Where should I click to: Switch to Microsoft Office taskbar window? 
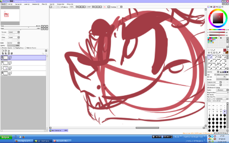(62, 141)
